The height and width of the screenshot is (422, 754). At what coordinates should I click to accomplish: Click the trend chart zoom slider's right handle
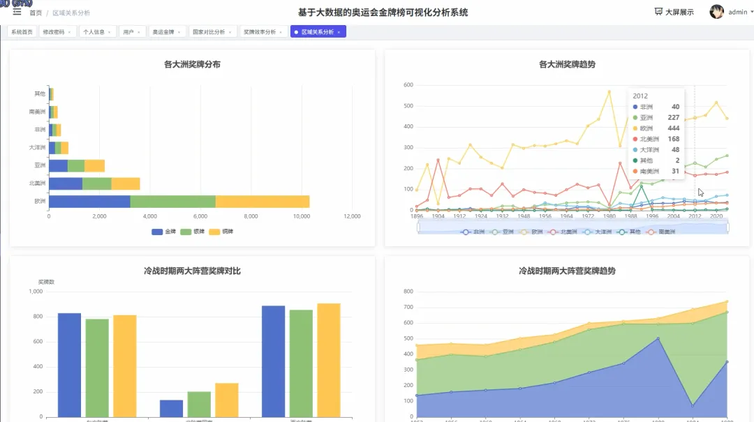(727, 227)
